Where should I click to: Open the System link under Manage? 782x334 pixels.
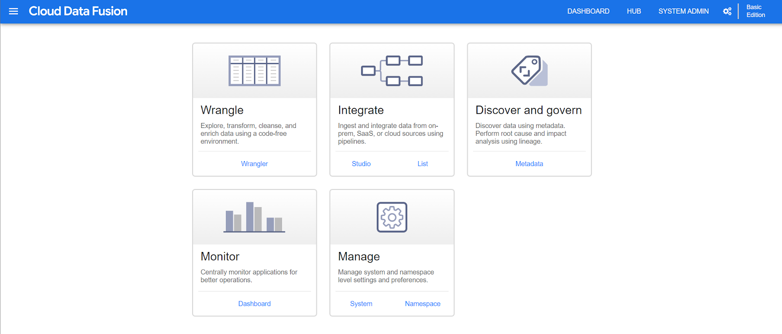(x=361, y=304)
